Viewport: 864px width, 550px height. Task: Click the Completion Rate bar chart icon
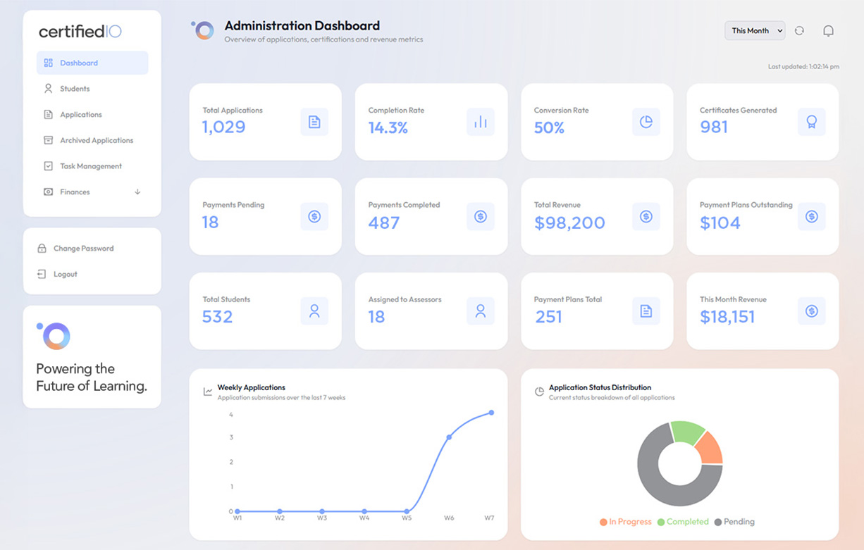click(x=481, y=123)
